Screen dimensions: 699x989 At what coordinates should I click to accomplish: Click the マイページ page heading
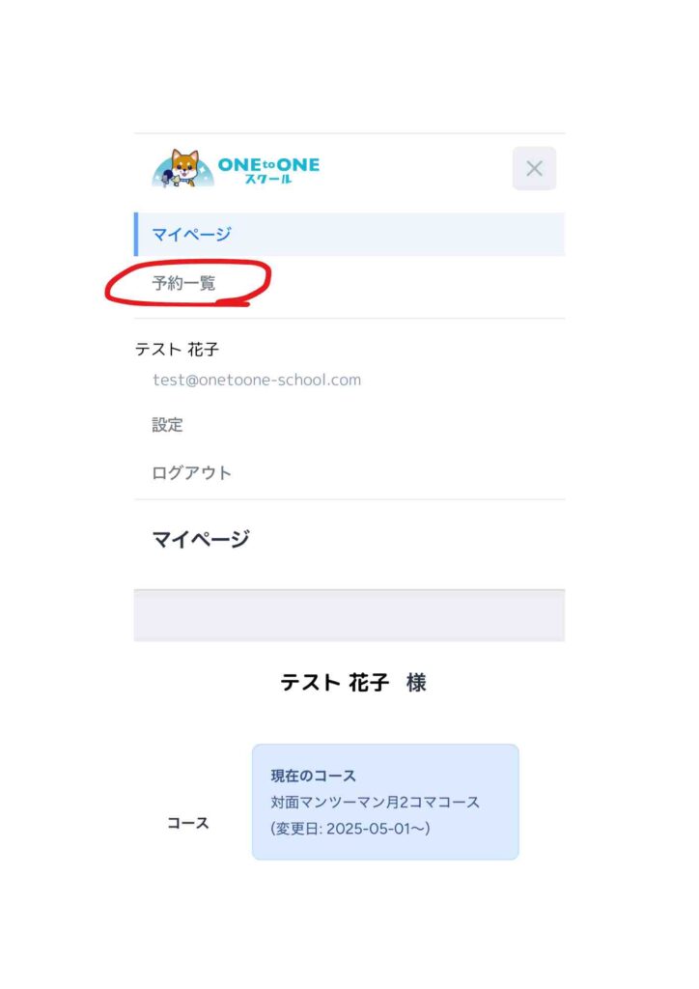click(201, 539)
